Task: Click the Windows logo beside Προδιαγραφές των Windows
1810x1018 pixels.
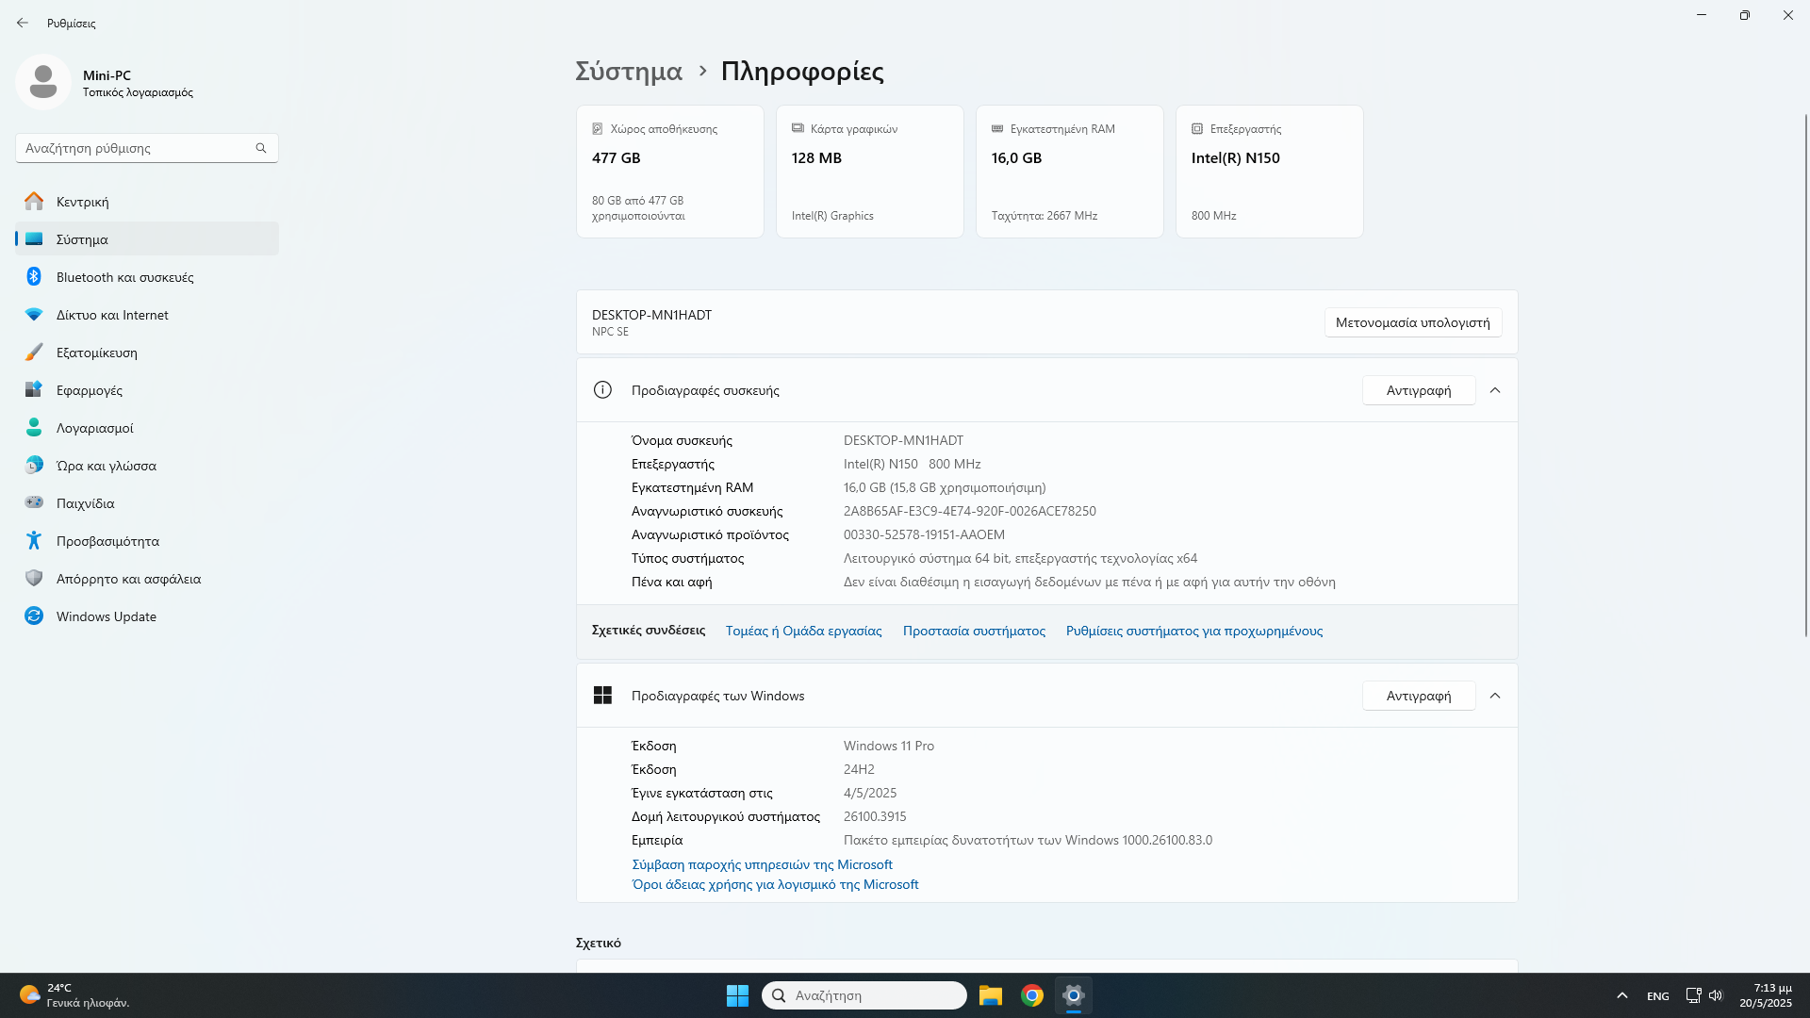Action: [602, 696]
